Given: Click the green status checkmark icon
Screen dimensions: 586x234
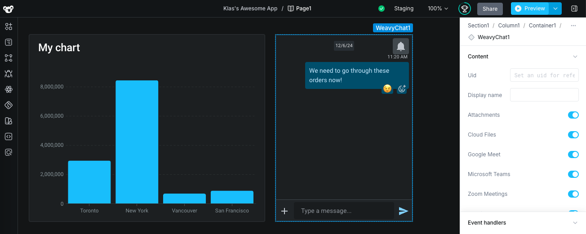Looking at the screenshot, I should (382, 9).
